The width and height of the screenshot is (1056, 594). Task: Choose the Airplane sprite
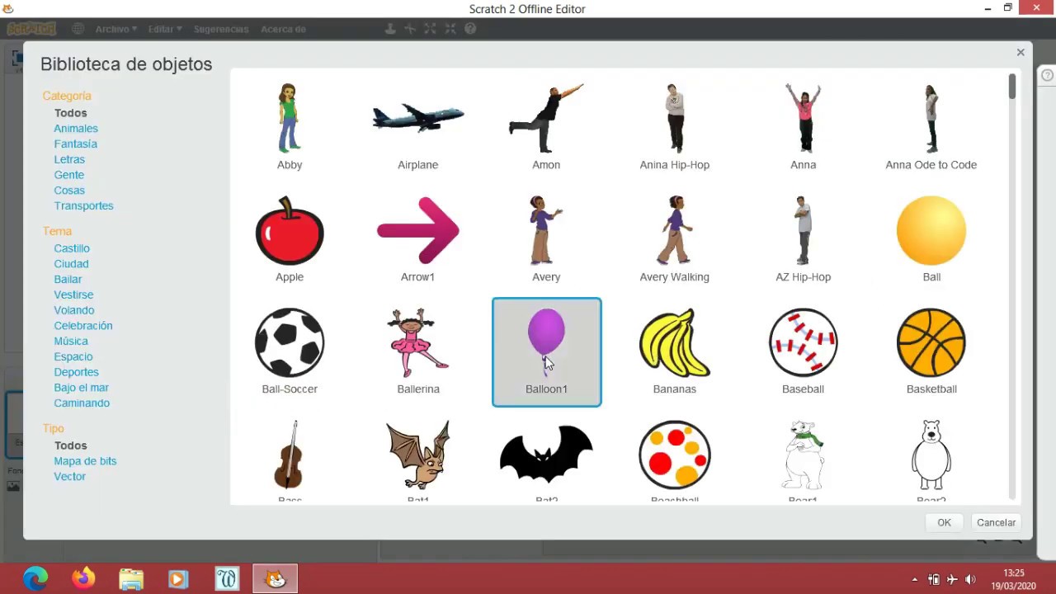418,127
